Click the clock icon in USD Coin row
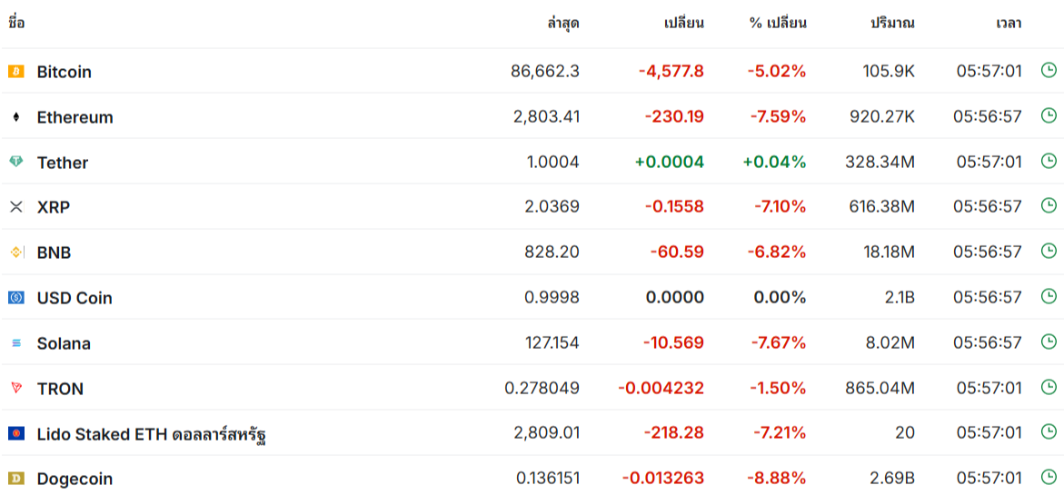 click(x=1048, y=297)
